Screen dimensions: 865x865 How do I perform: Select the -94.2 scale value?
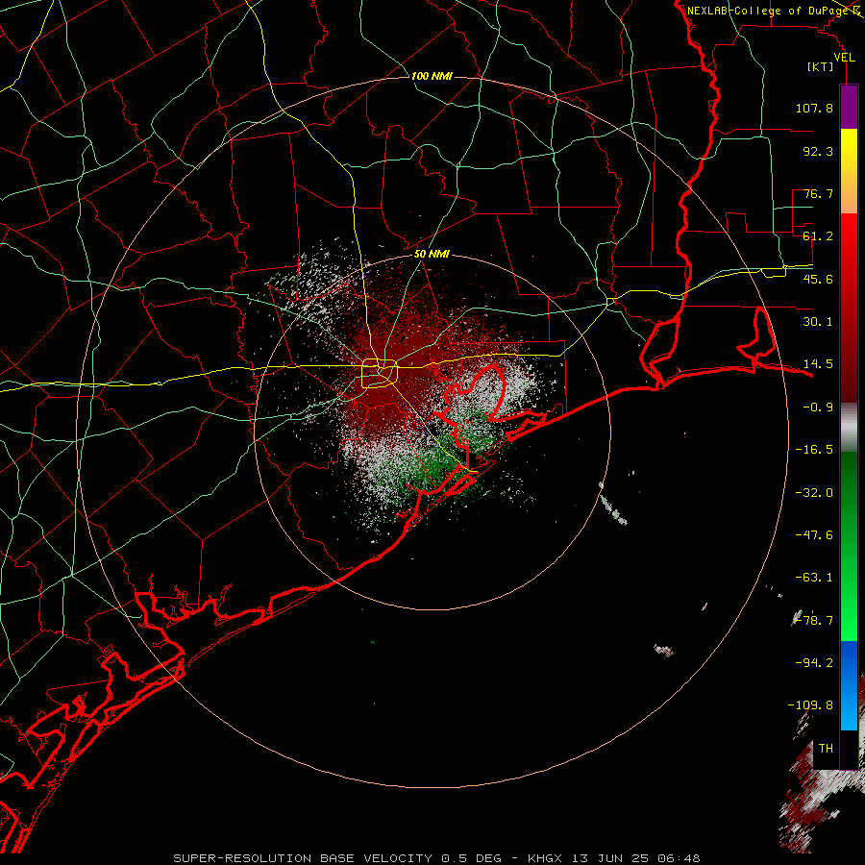tap(814, 662)
